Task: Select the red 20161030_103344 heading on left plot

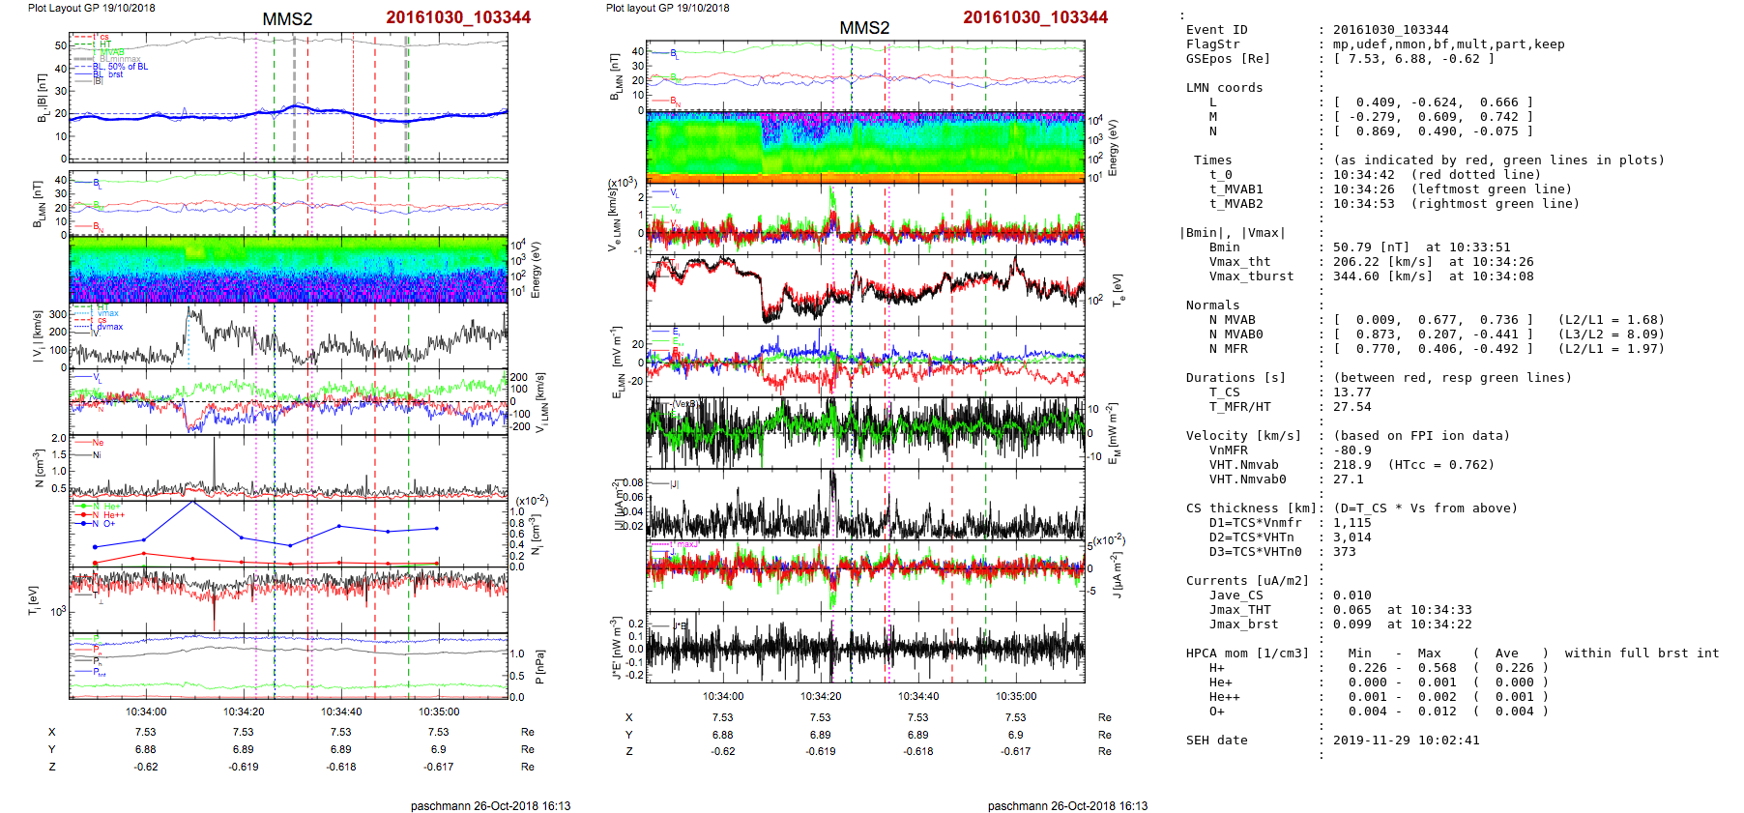Action: 458,17
